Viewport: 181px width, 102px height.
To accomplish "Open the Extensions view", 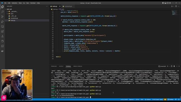I will 3,31.
